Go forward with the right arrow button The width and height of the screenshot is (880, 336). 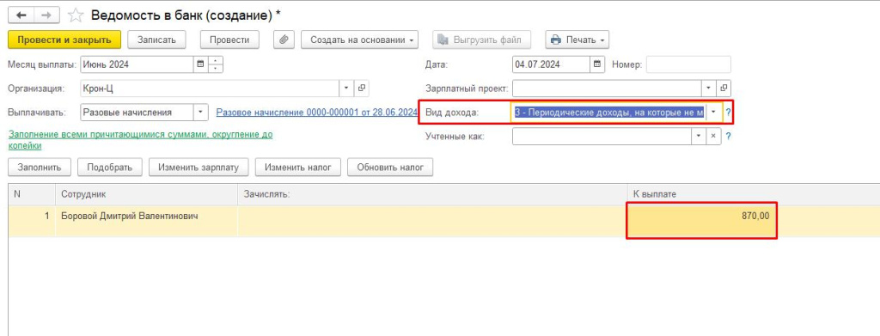(x=47, y=15)
